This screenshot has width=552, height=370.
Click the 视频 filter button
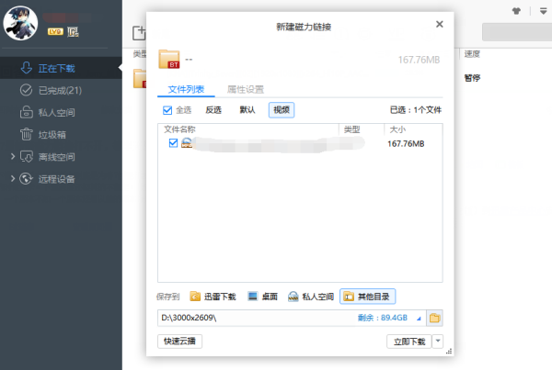282,109
